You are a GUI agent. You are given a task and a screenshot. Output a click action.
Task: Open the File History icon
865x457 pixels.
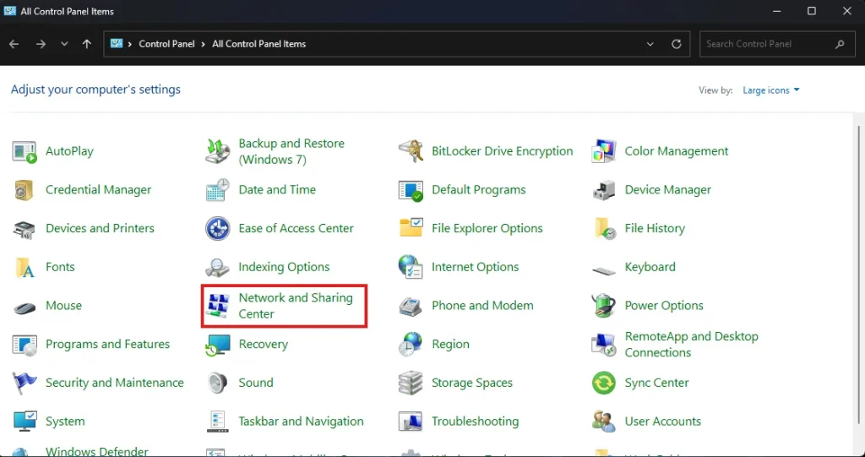(603, 228)
